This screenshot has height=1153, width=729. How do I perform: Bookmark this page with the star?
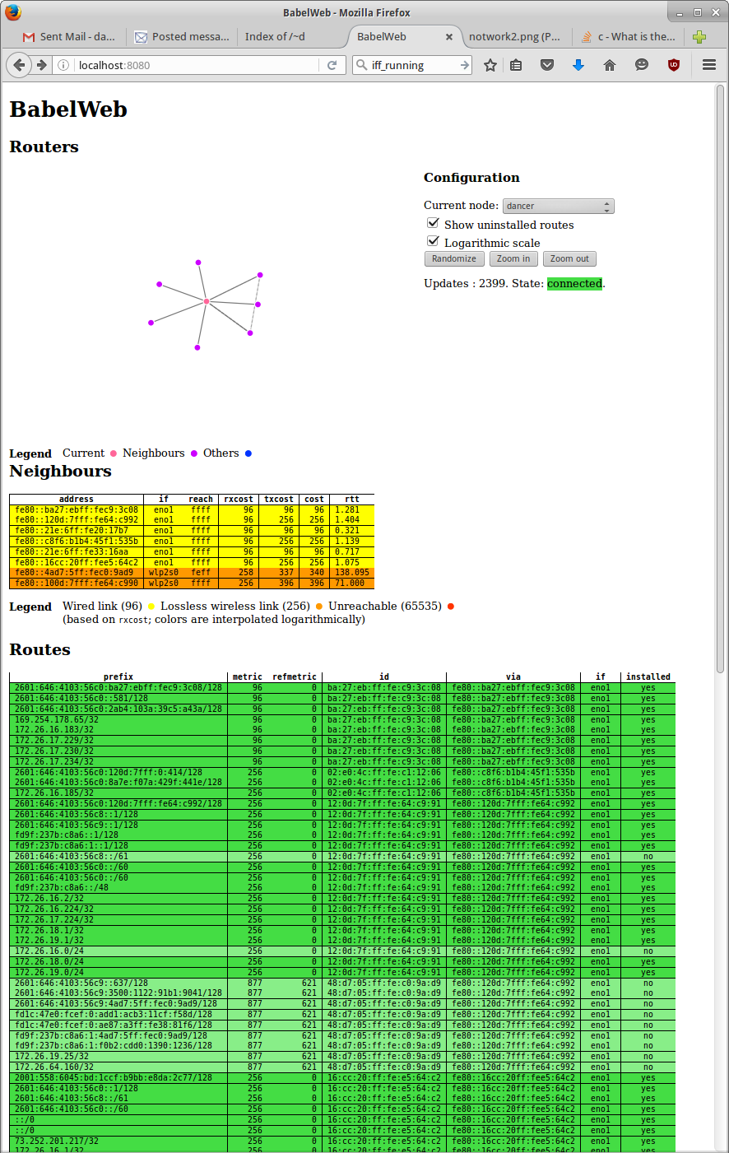point(490,65)
